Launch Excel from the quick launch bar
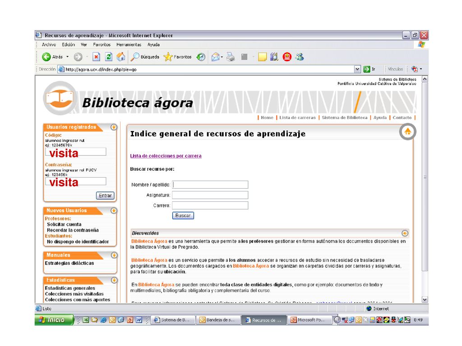Viewport: 462px width, 346px height. [x=86, y=320]
